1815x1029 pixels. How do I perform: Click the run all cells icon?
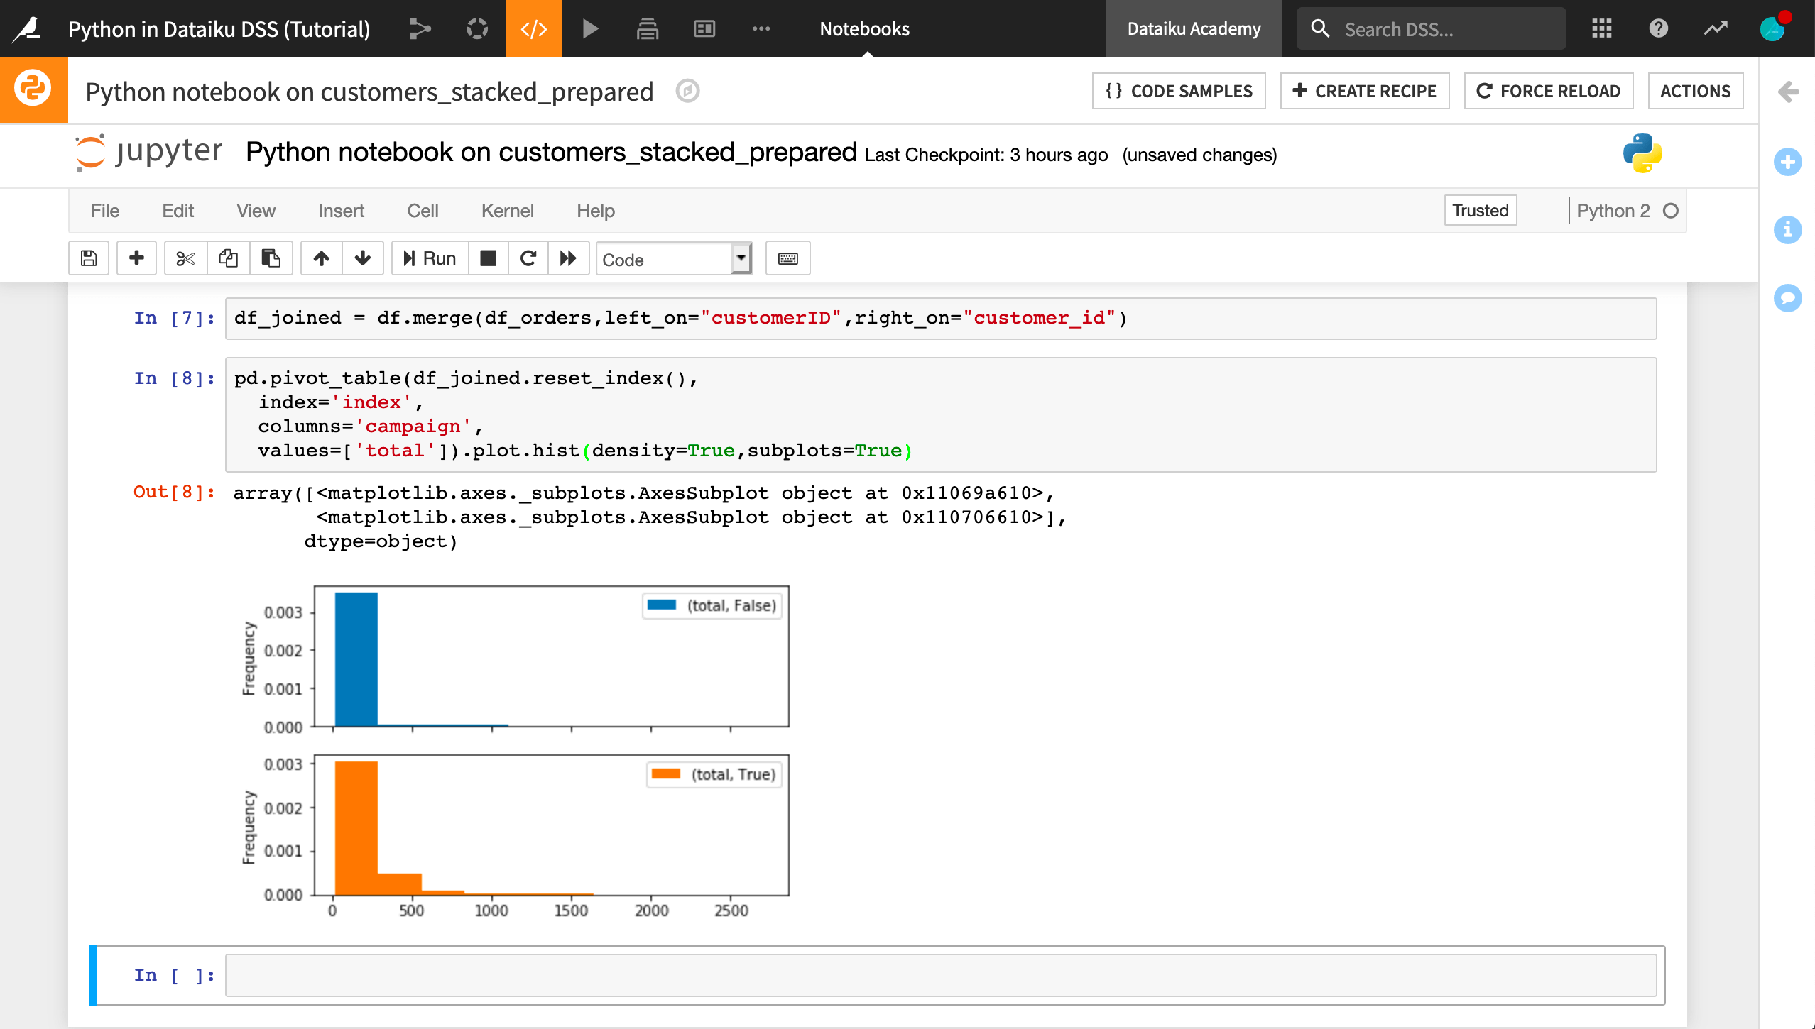tap(567, 258)
